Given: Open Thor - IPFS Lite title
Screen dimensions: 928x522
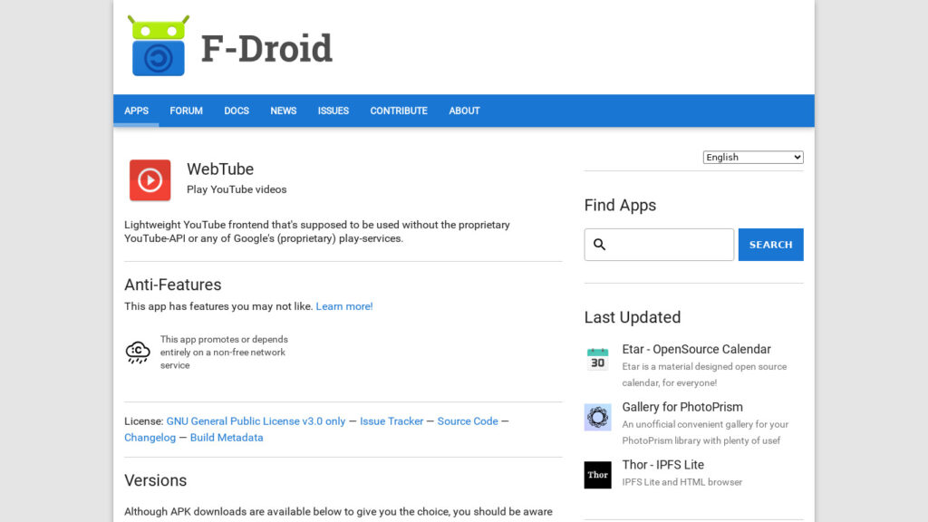Looking at the screenshot, I should tap(662, 465).
